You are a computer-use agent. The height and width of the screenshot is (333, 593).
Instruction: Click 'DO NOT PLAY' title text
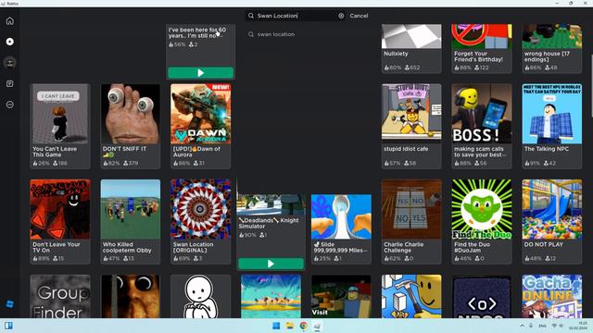coord(544,244)
